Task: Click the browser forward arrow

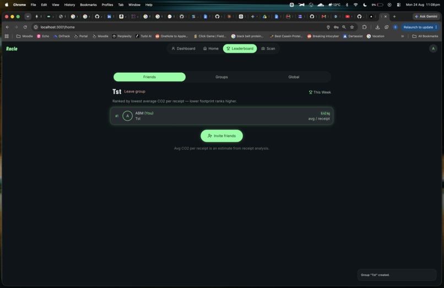Action: 16,27
